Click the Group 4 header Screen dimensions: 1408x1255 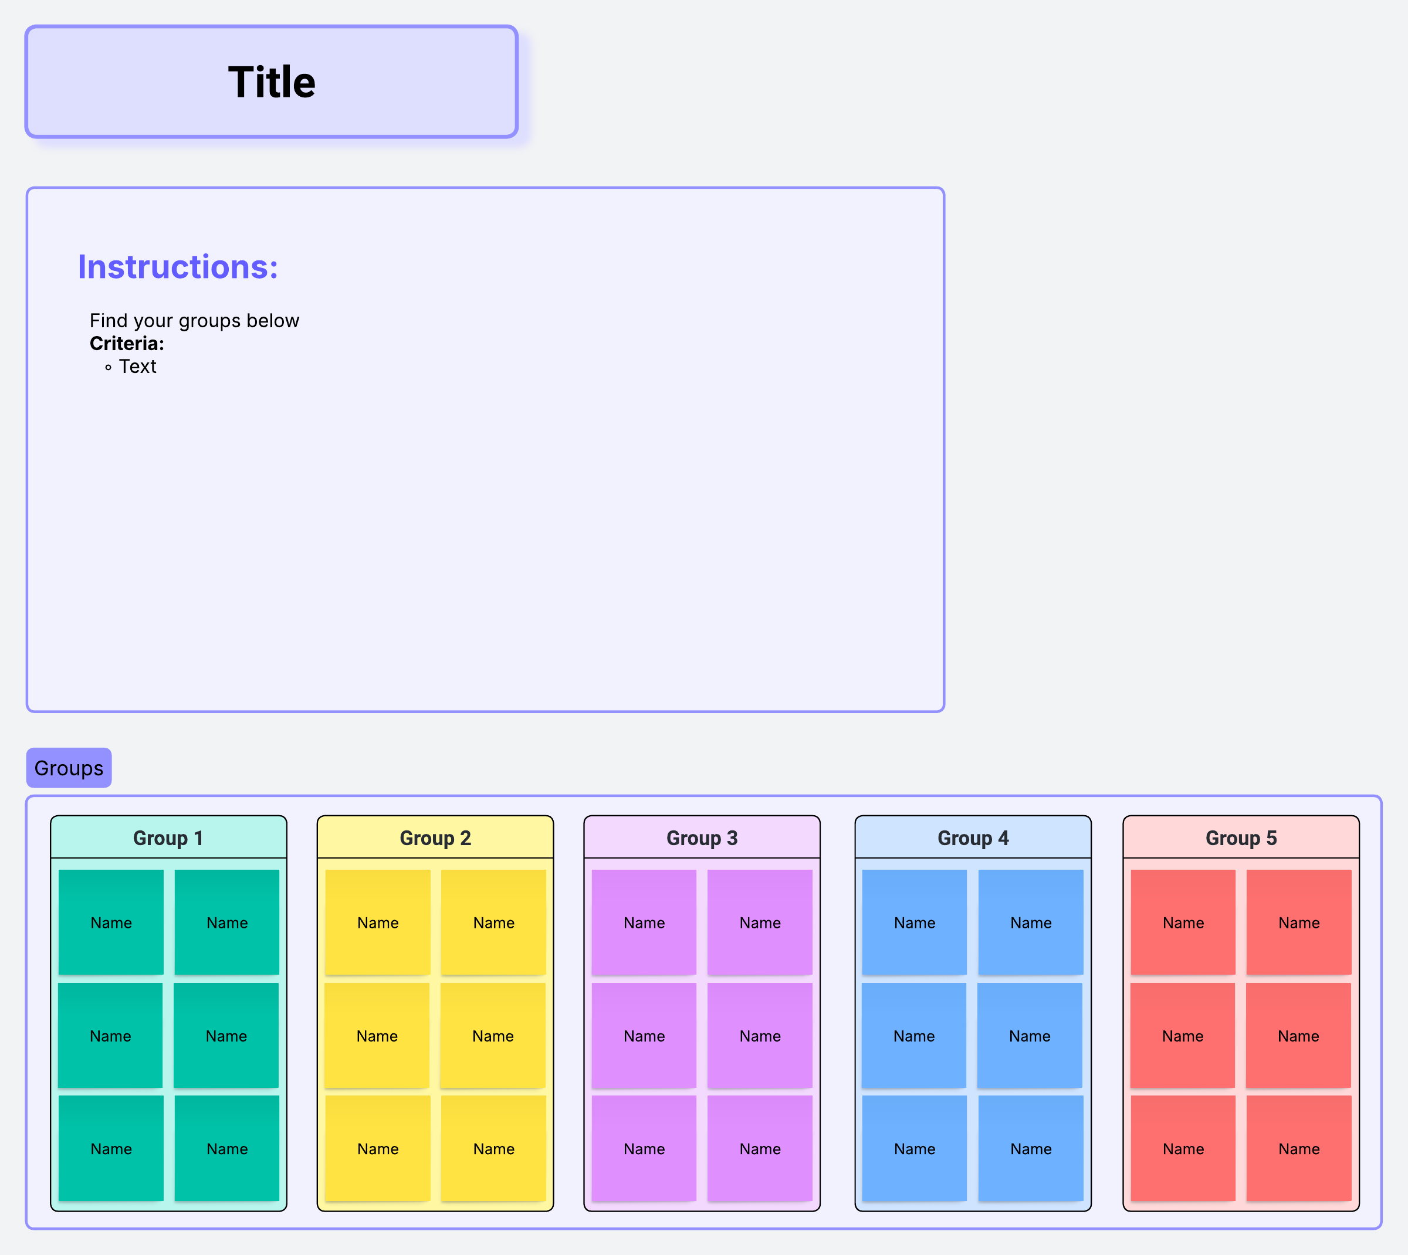[973, 838]
